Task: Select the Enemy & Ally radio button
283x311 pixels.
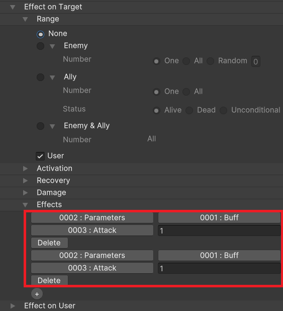Action: pyautogui.click(x=40, y=126)
